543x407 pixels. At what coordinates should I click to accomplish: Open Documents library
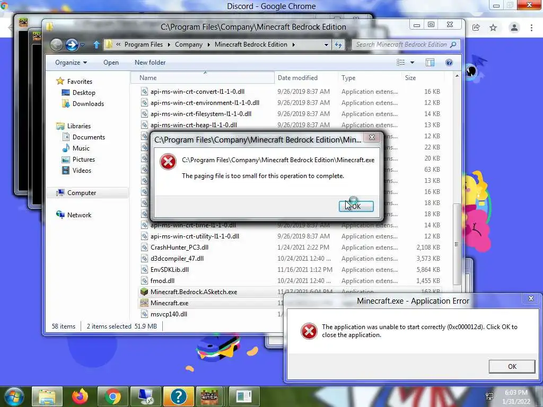click(x=89, y=137)
